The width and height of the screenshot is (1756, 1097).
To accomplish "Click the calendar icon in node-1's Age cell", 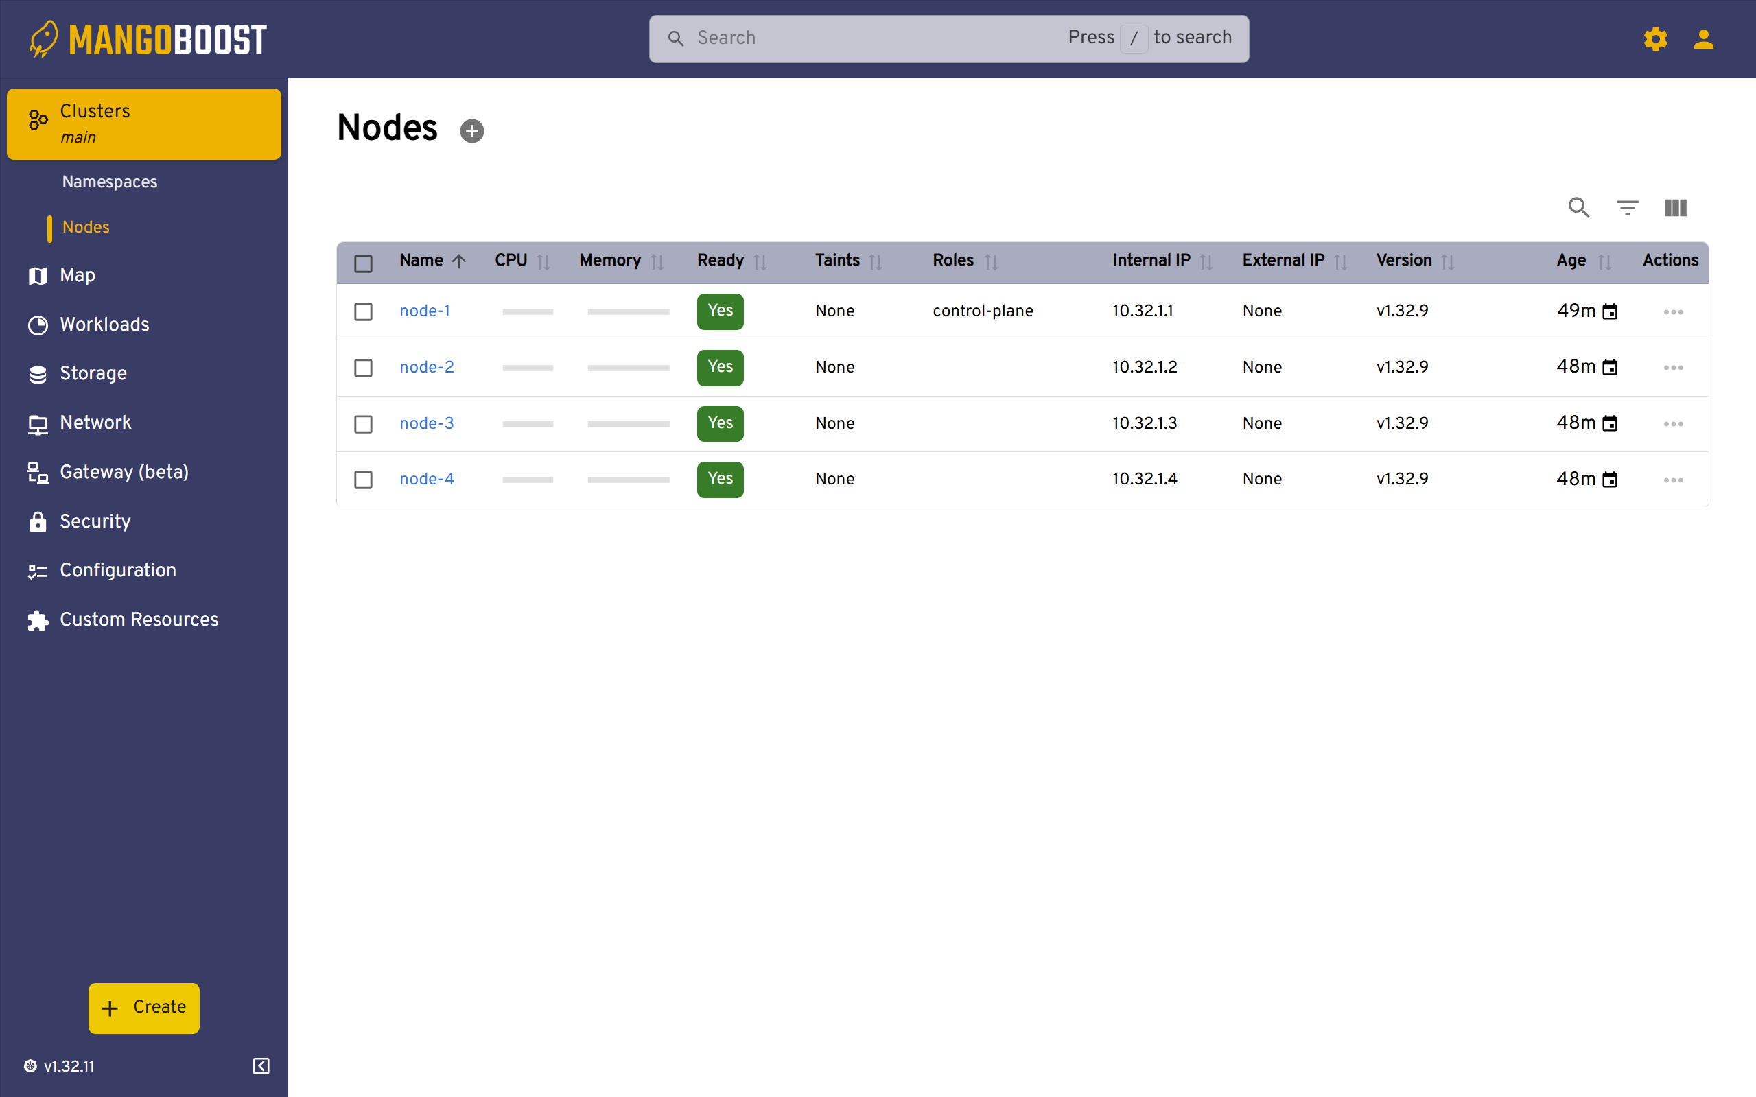I will coord(1610,311).
